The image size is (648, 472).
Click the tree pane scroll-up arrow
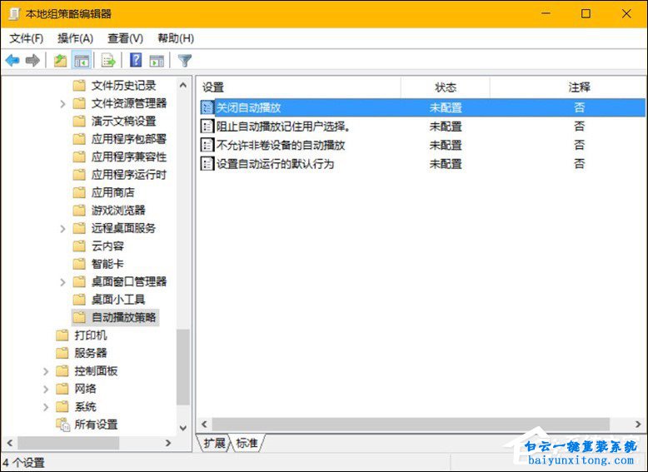(x=183, y=86)
